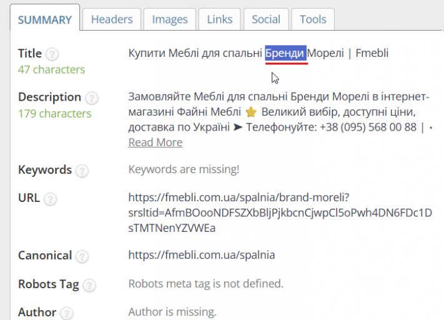
Task: Open the Social tab
Action: coord(266,19)
